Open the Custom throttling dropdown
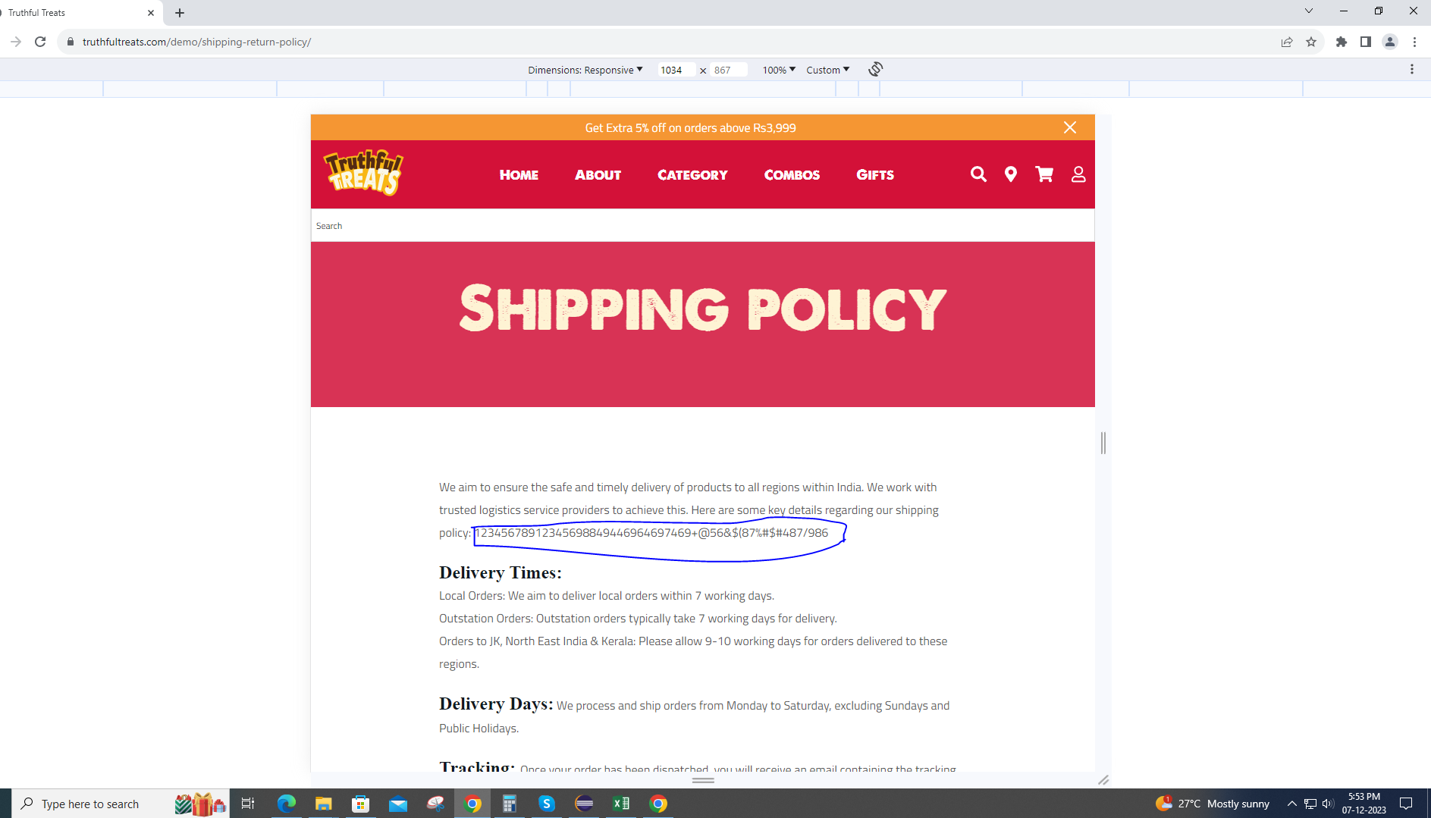Viewport: 1431px width, 818px height. [x=827, y=70]
